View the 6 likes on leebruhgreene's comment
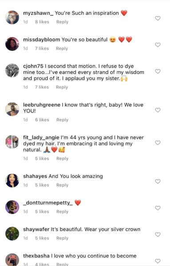 point(42,120)
